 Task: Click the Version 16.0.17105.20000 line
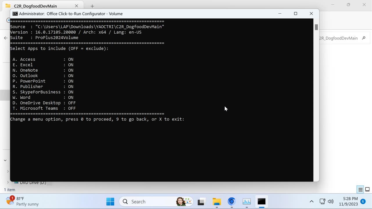[x=76, y=32]
